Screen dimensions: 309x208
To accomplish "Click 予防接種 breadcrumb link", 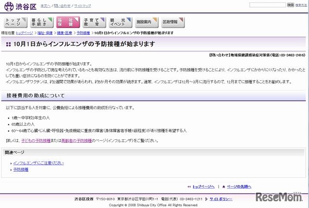I will pos(83,33).
